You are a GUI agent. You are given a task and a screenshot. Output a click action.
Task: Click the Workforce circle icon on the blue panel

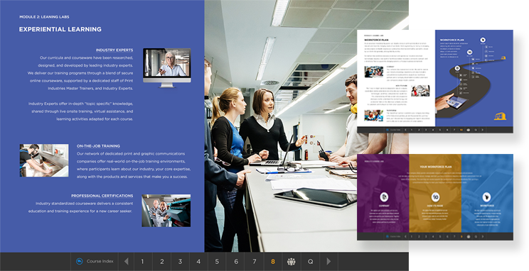[486, 197]
